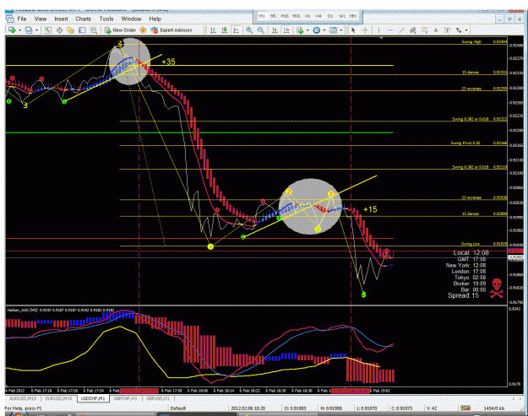Switch to the GBPUSD,H1 chart tab
Image resolution: width=528 pixels, height=416 pixels.
pyautogui.click(x=158, y=398)
